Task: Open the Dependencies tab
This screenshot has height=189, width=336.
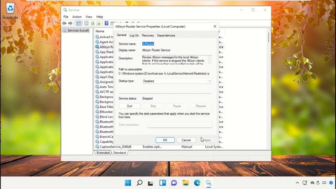Action: point(166,35)
